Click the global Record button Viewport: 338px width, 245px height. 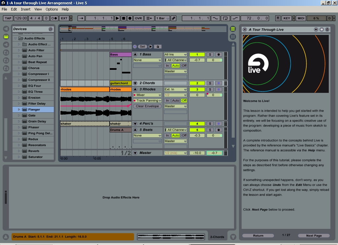click(x=130, y=18)
